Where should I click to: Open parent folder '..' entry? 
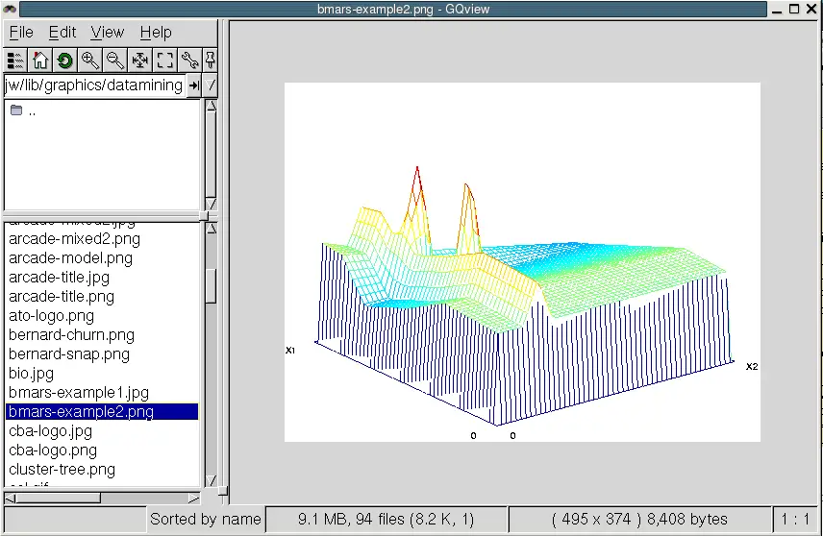coord(24,110)
